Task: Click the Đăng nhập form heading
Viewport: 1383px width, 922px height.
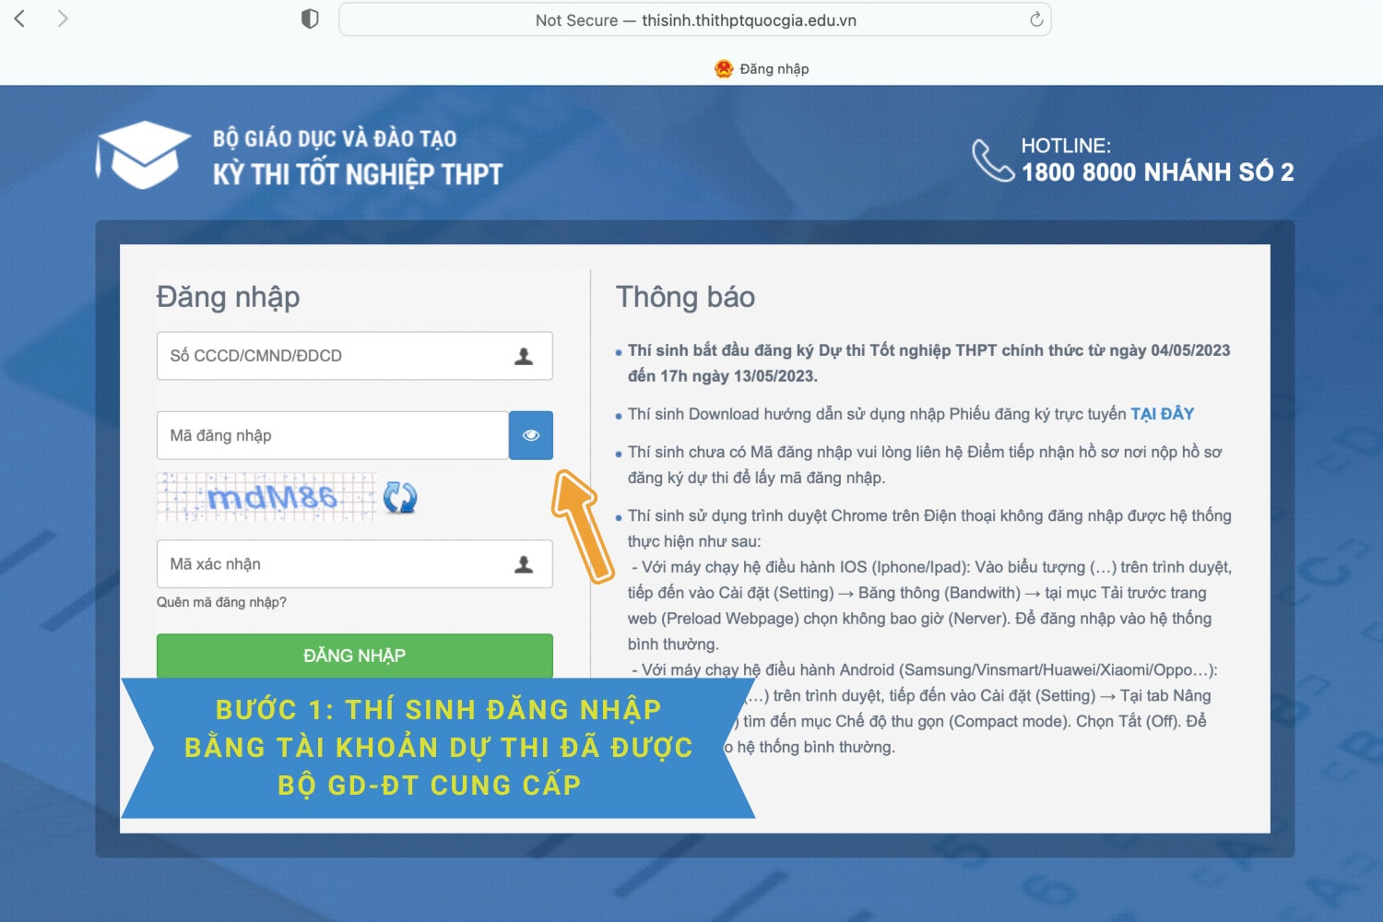Action: click(x=228, y=297)
